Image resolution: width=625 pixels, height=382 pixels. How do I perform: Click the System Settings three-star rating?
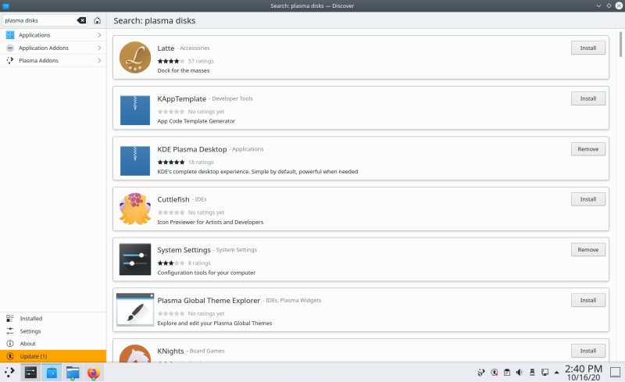(x=170, y=262)
